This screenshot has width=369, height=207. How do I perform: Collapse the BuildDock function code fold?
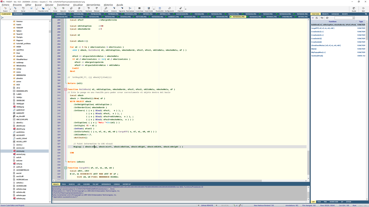[66, 89]
